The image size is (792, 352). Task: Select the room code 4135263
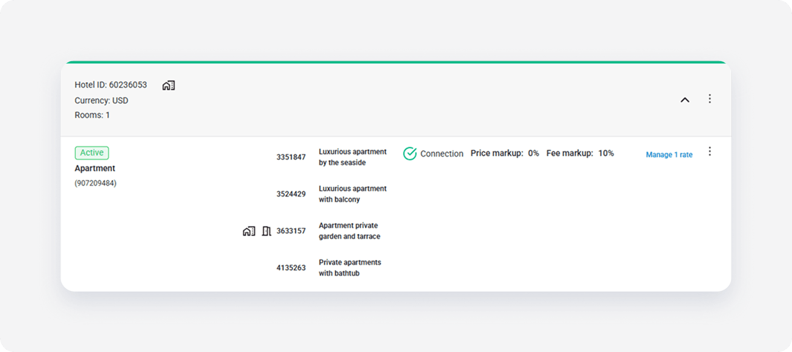click(291, 268)
